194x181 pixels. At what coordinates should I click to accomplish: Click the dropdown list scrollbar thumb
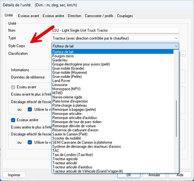pos(176,119)
